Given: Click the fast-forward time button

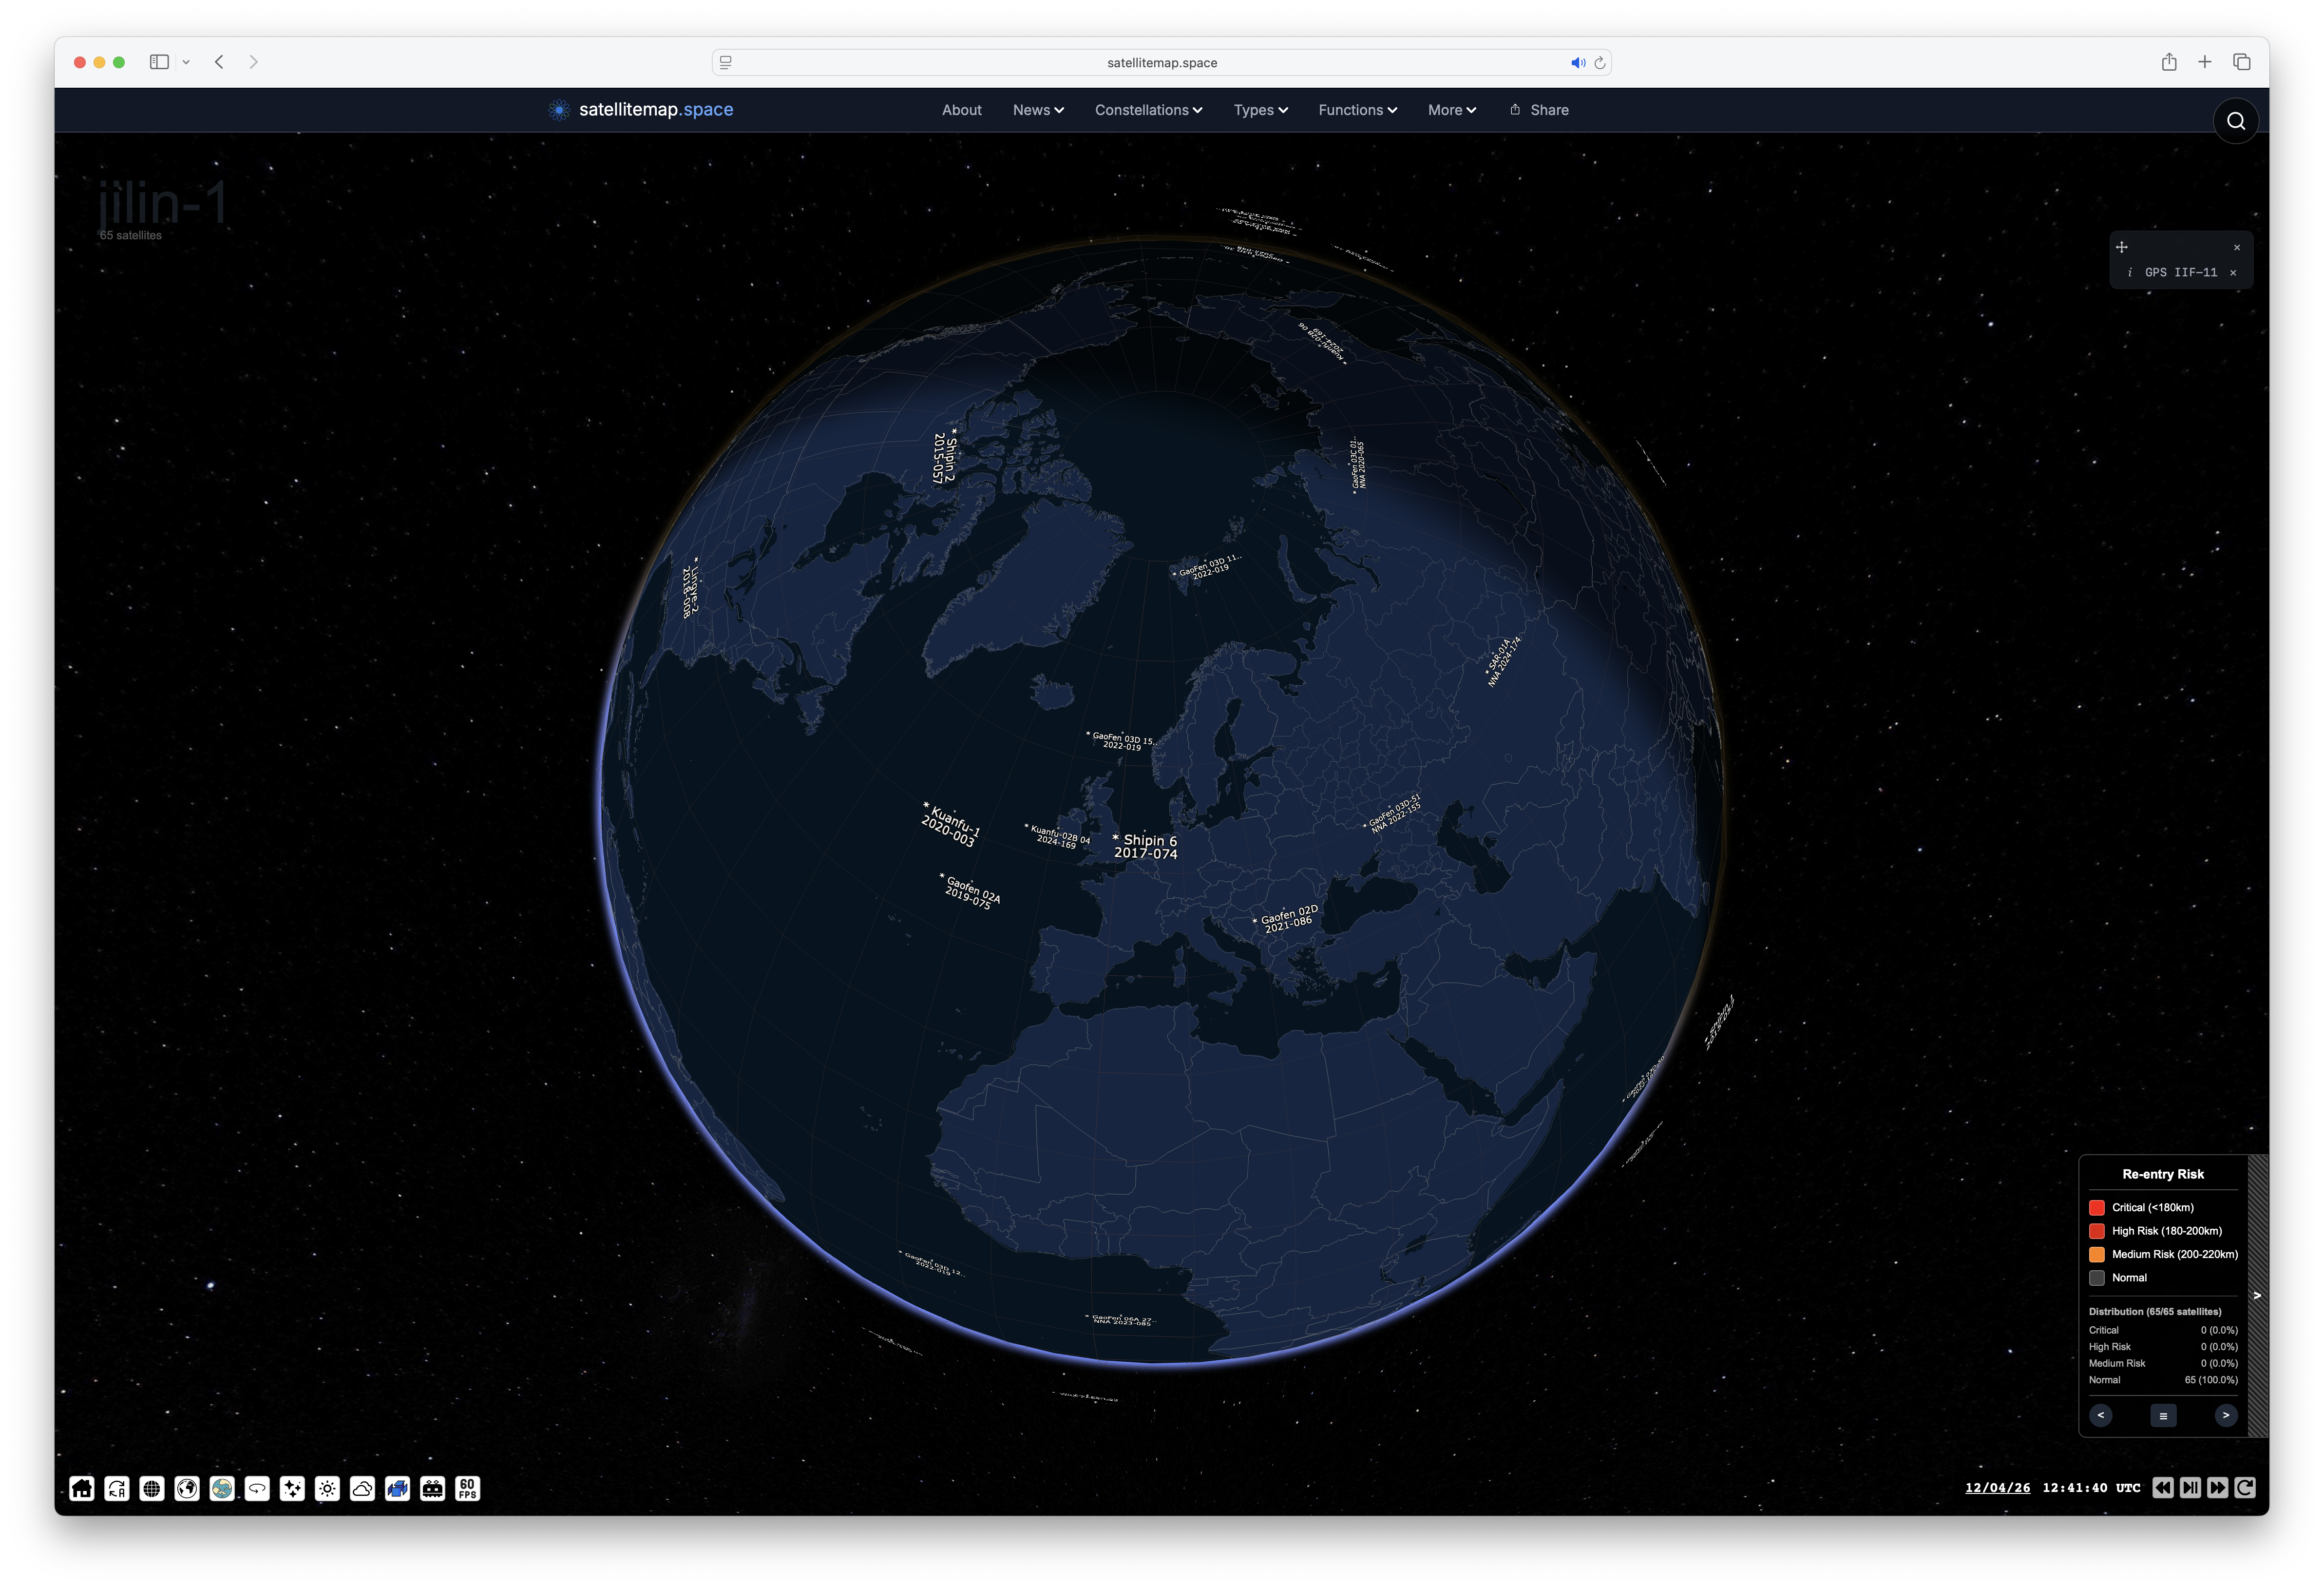Looking at the screenshot, I should 2217,1487.
